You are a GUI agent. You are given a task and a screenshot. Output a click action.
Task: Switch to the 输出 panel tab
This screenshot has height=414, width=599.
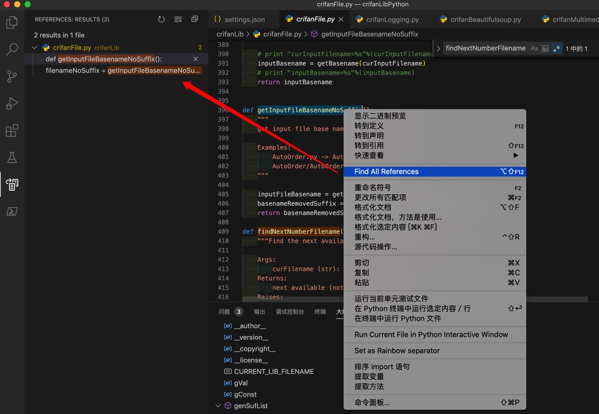(260, 312)
